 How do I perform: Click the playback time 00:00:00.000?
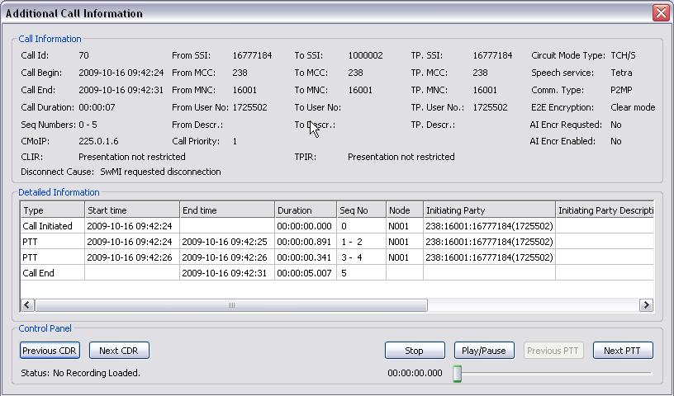(415, 373)
